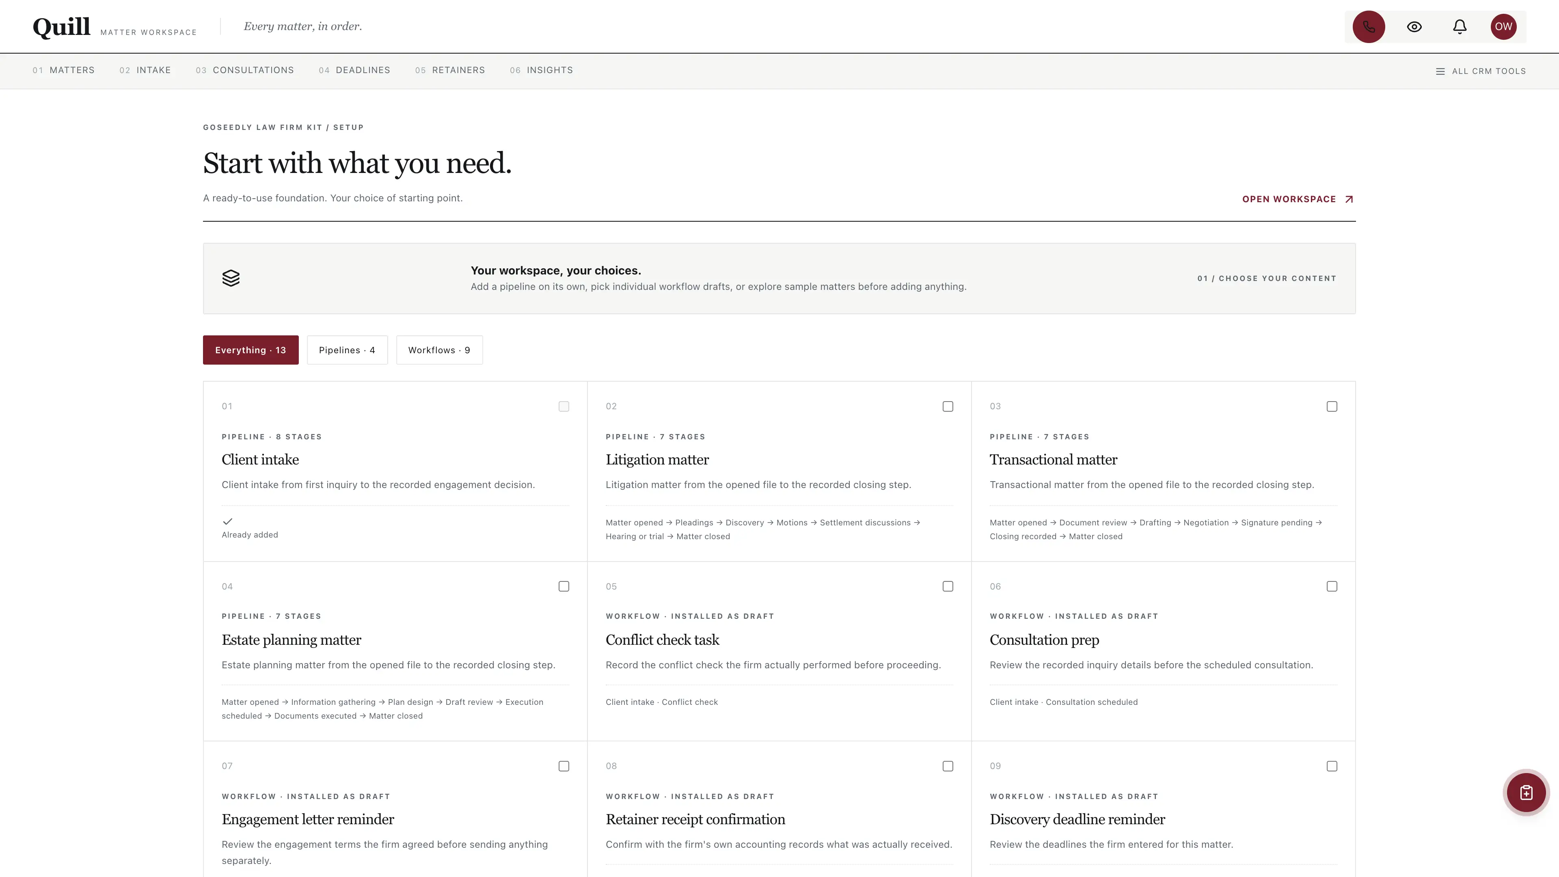Click the Litigation matter card title
Viewport: 1559px width, 877px height.
coord(657,460)
